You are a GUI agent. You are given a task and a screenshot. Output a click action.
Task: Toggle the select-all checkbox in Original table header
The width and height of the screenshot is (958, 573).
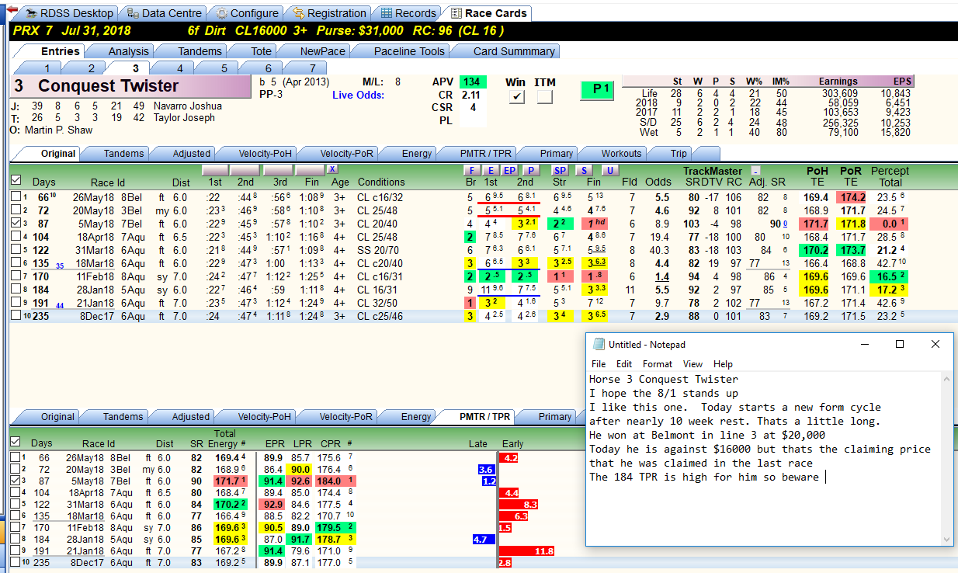[x=16, y=181]
